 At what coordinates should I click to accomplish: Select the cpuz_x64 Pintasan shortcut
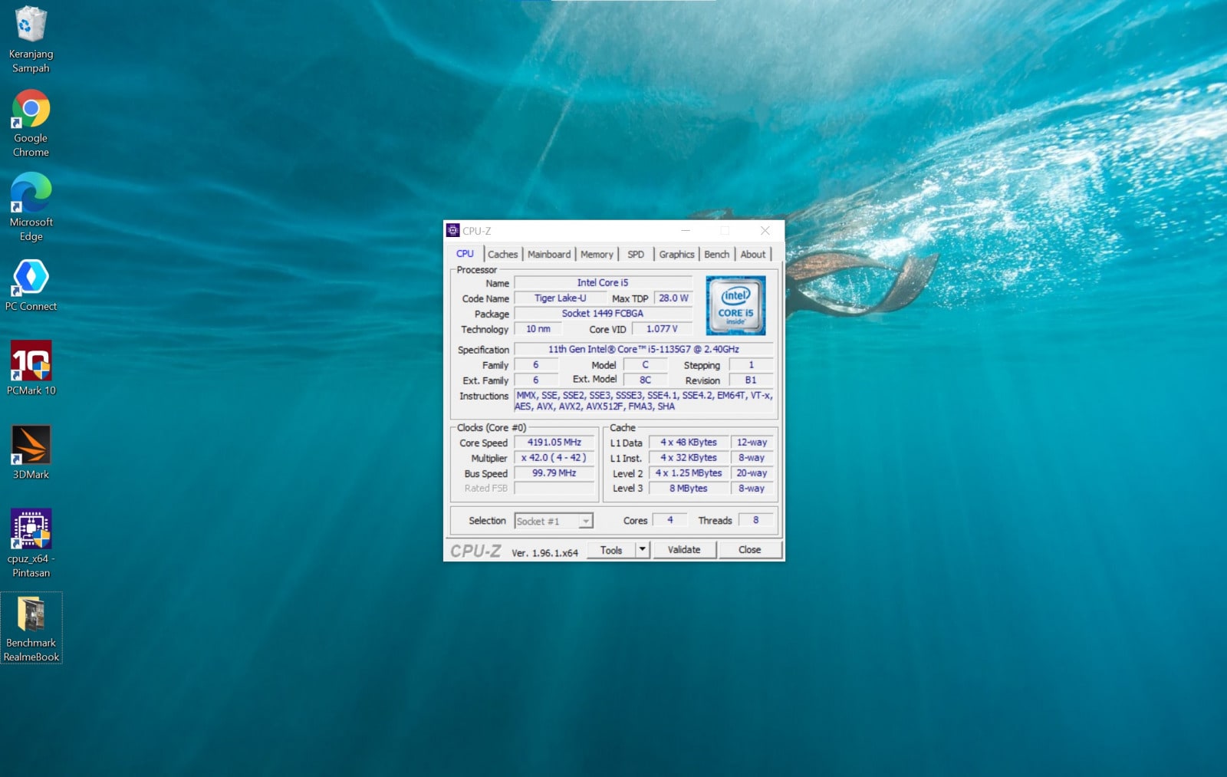31,530
